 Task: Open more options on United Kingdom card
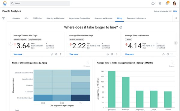coord(61,54)
